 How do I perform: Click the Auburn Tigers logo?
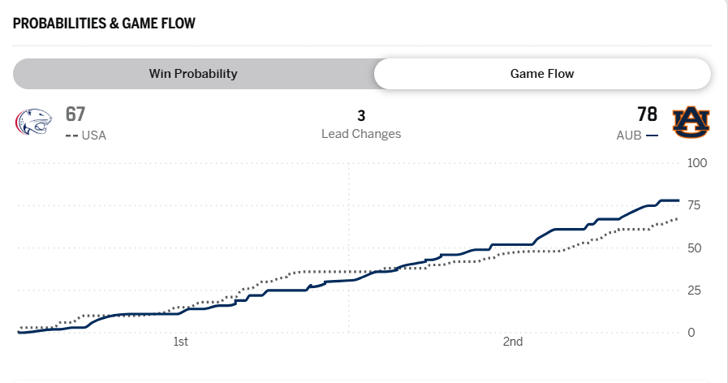click(x=691, y=123)
